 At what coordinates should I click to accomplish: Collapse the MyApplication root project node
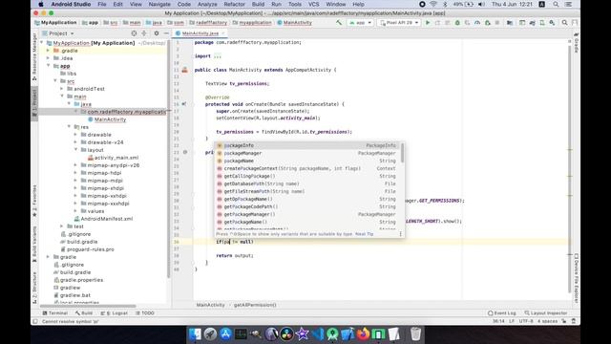tap(42, 43)
